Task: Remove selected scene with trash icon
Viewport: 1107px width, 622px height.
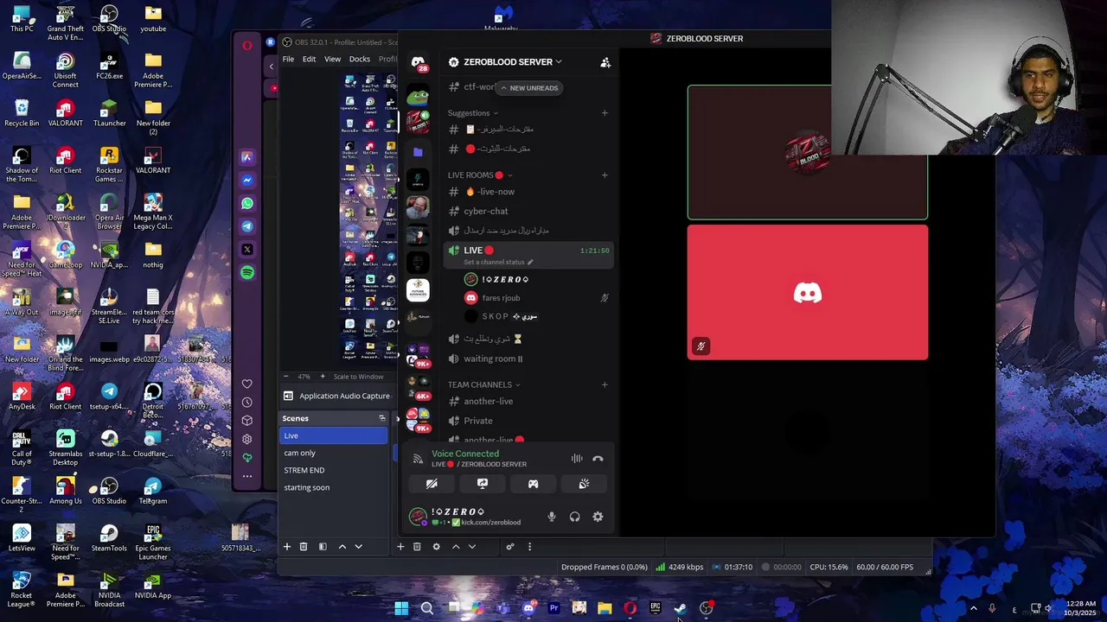Action: pyautogui.click(x=304, y=546)
